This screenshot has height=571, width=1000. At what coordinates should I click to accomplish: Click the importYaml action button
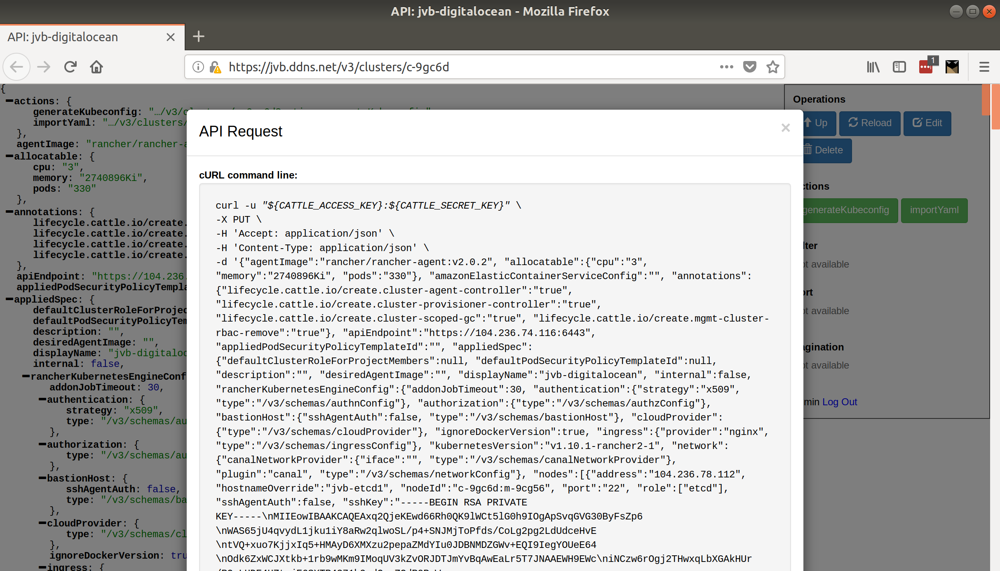point(934,210)
